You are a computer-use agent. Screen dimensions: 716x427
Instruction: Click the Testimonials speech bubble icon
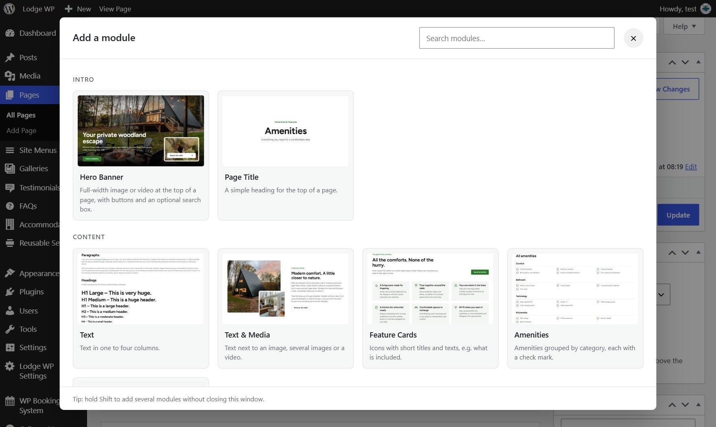click(10, 188)
